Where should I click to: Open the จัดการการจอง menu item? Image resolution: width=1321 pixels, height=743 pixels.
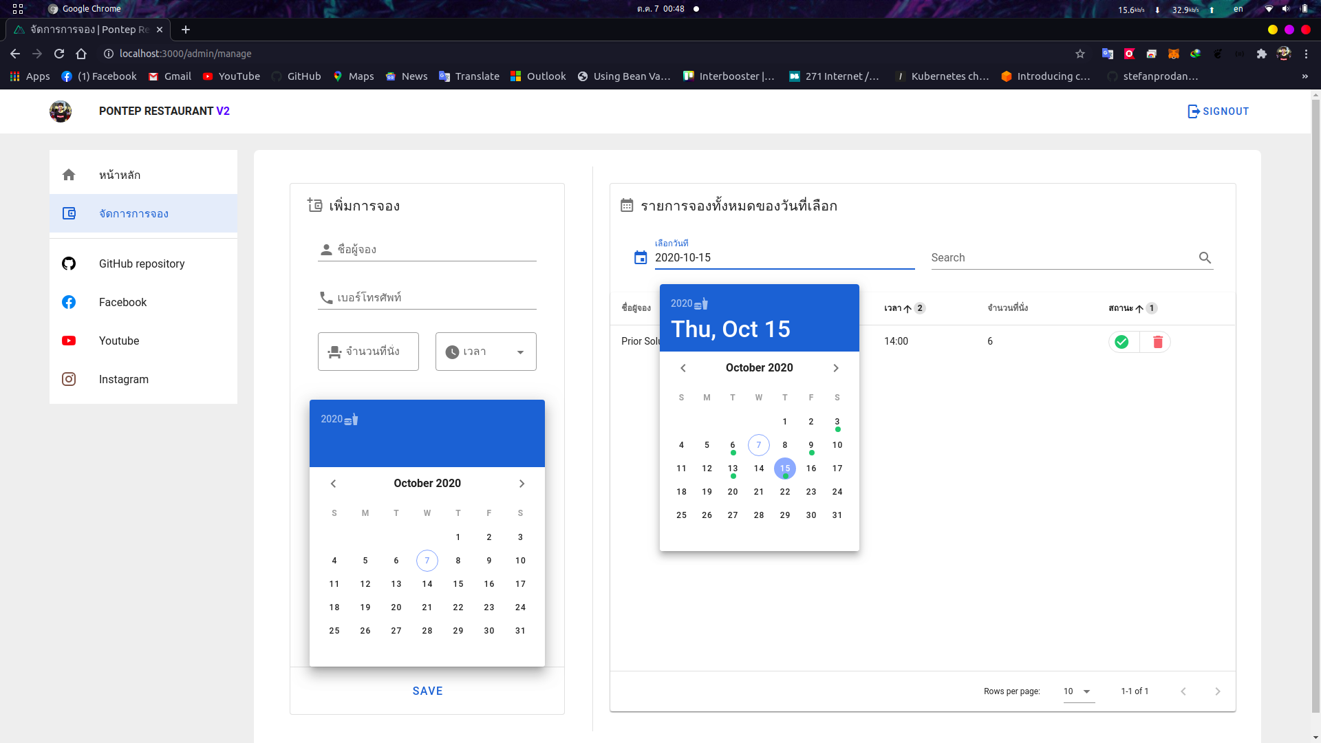click(143, 213)
